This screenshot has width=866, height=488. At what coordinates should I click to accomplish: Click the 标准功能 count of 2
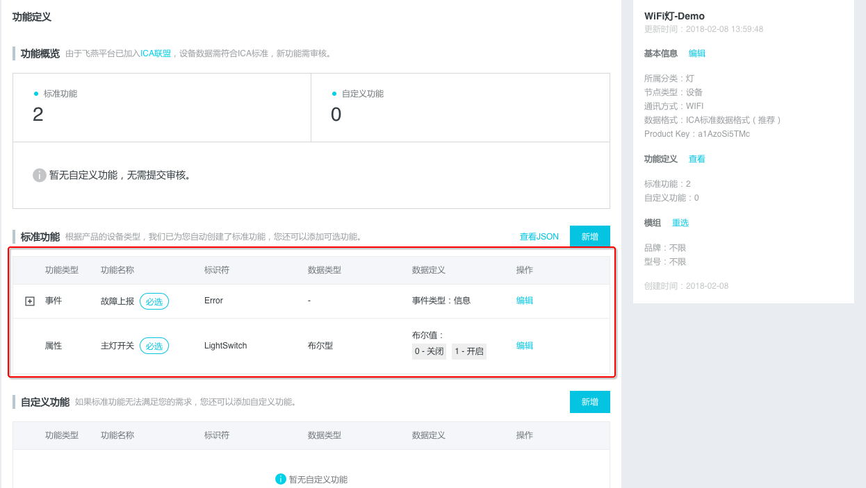click(x=38, y=115)
